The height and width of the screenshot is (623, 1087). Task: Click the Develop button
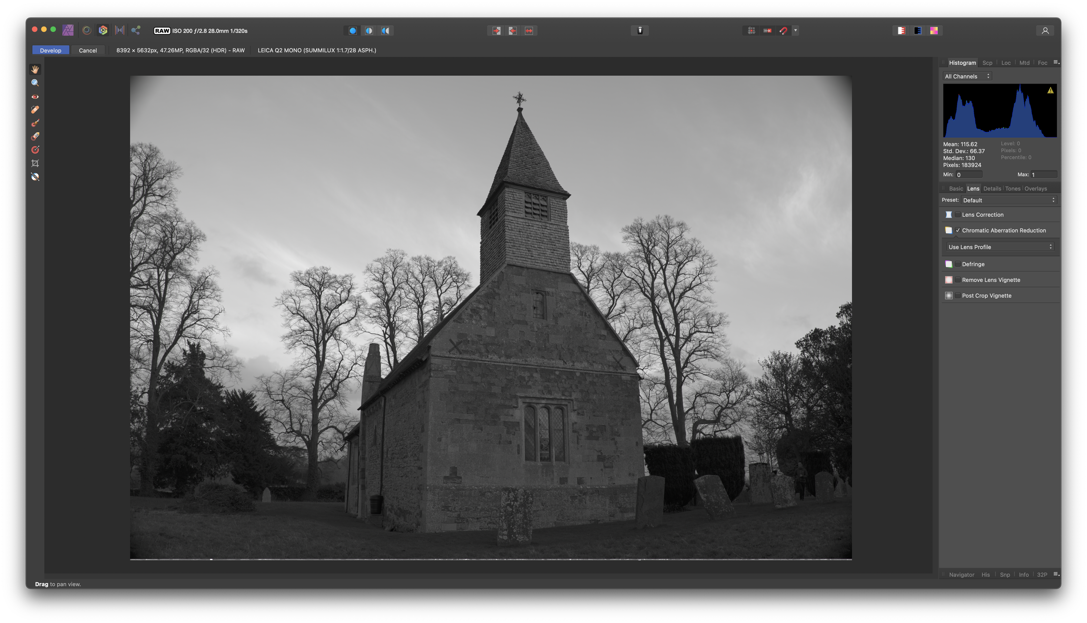coord(50,50)
